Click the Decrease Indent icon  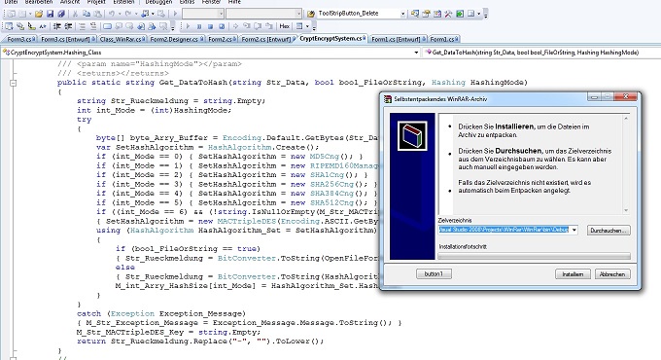(57, 26)
